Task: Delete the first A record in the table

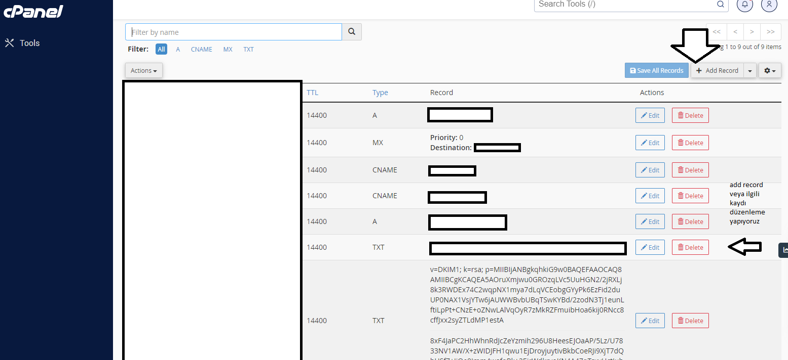Action: [690, 115]
